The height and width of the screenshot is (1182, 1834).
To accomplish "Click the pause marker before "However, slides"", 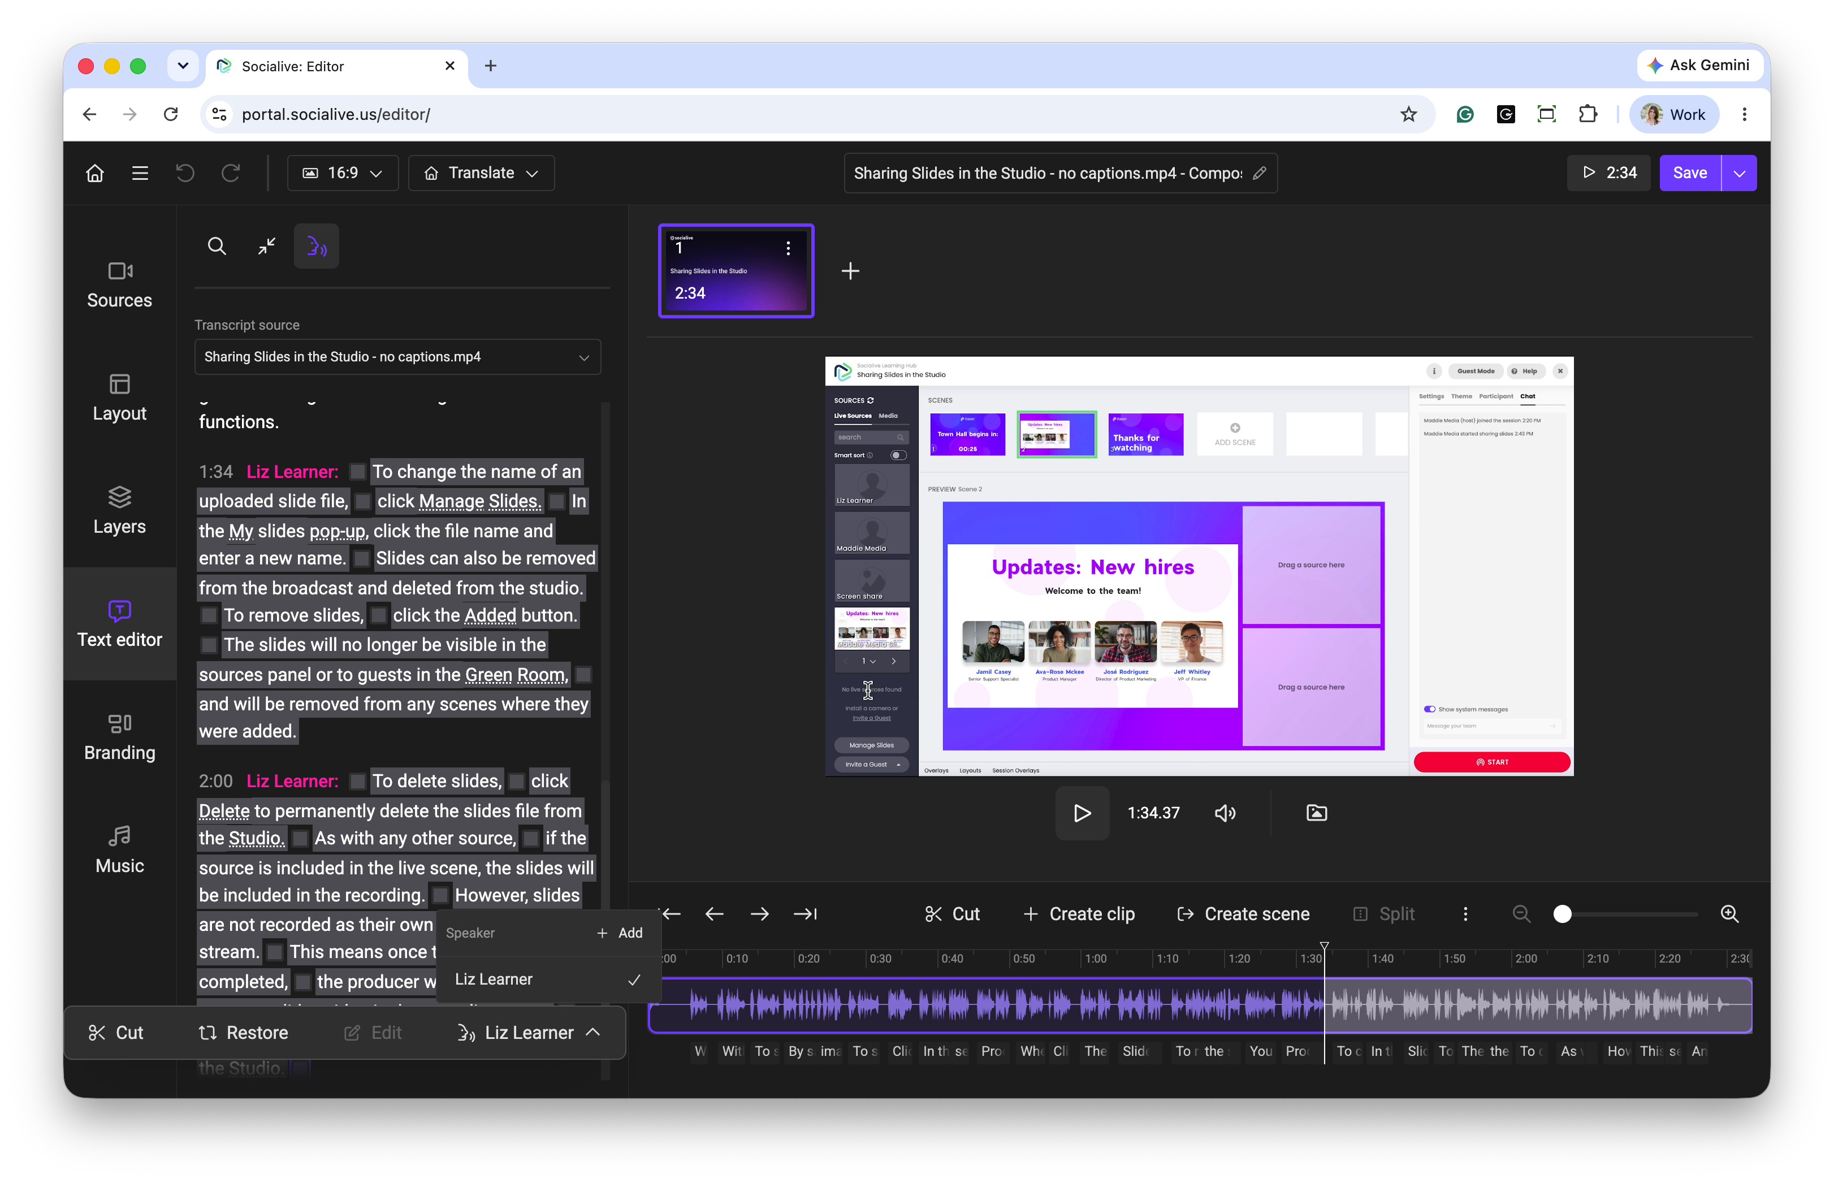I will tap(440, 896).
